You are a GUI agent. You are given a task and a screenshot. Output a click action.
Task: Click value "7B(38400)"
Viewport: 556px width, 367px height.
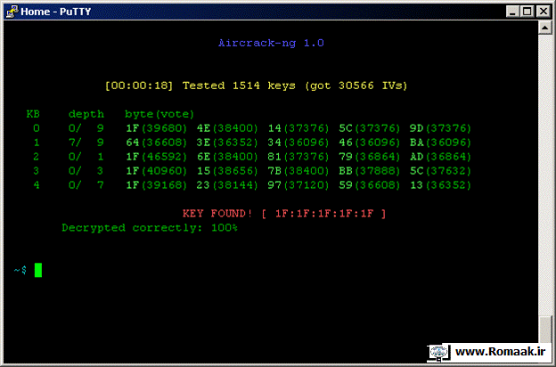pyautogui.click(x=298, y=171)
